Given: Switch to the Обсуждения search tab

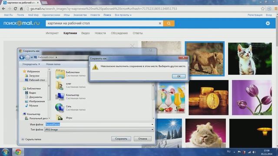Looking at the screenshot, I should pos(119,33).
